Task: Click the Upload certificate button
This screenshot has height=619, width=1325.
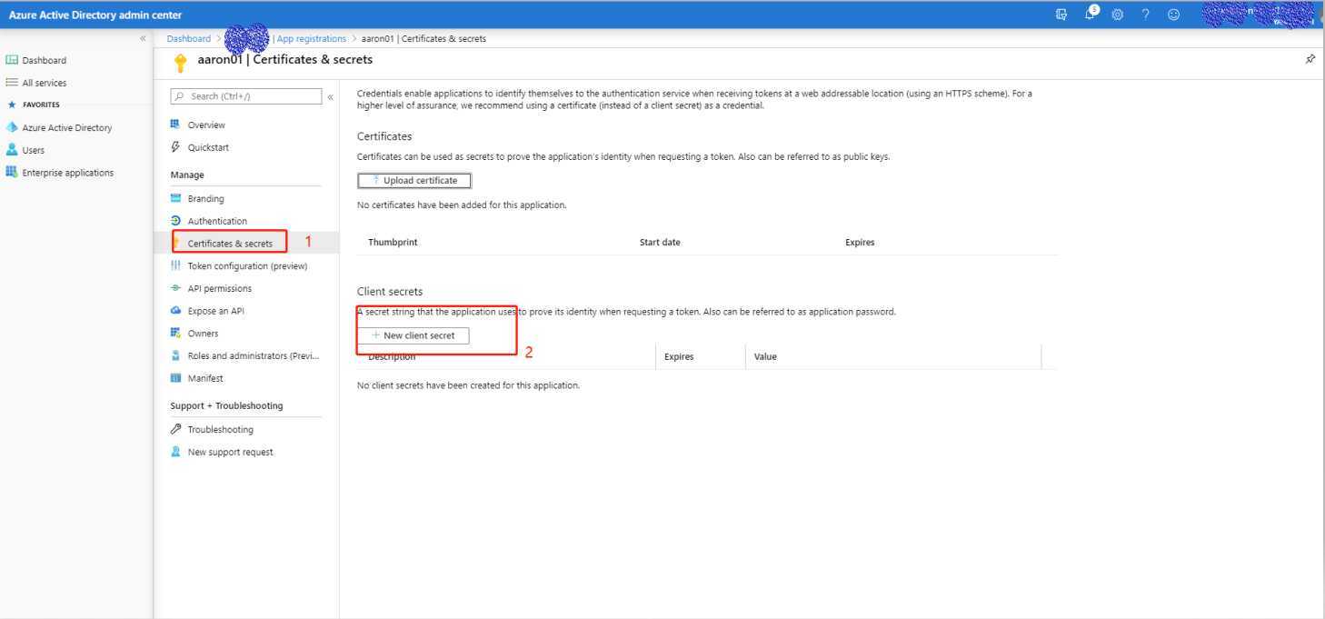Action: [414, 180]
